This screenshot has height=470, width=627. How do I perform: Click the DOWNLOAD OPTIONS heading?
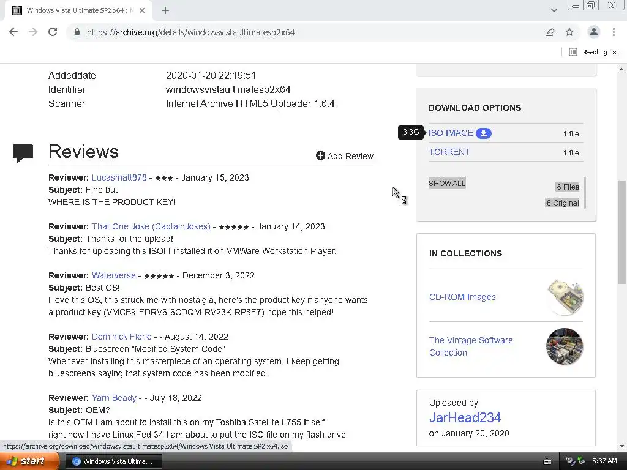475,108
